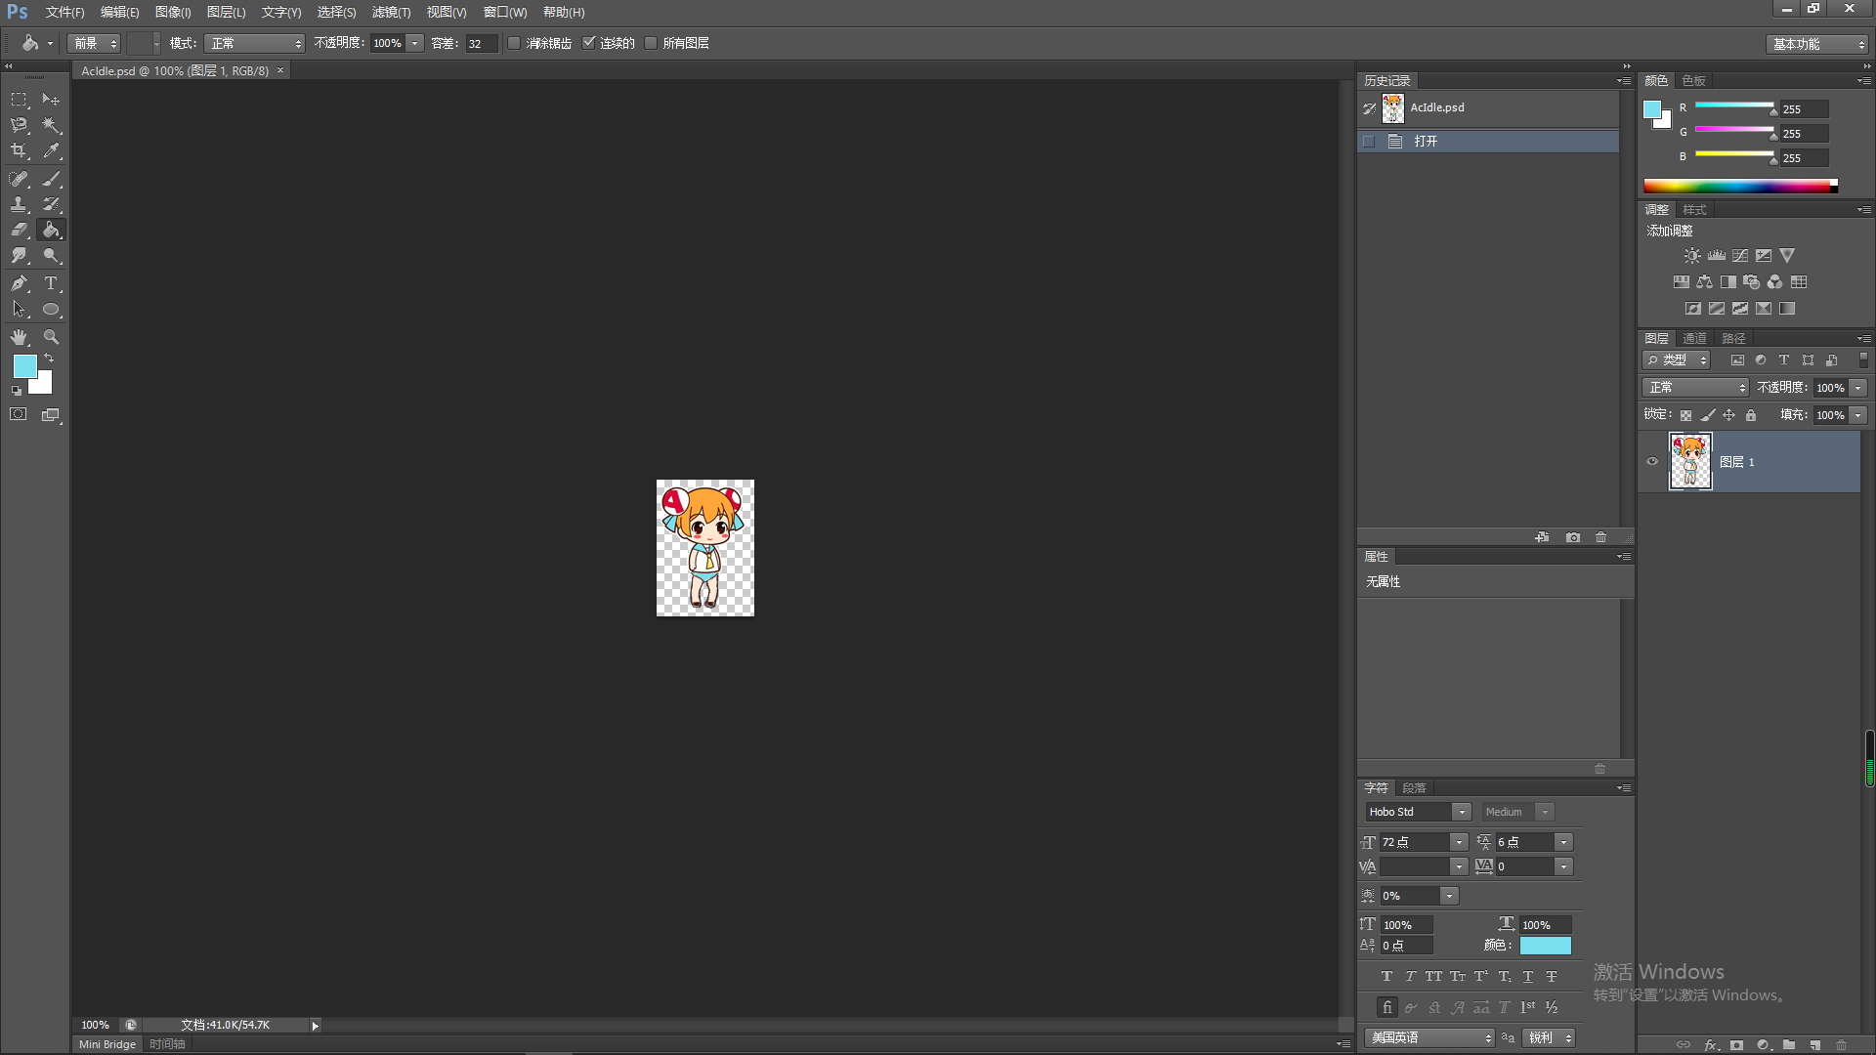The image size is (1876, 1055).
Task: Select the Horizontal Type tool
Action: pos(51,283)
